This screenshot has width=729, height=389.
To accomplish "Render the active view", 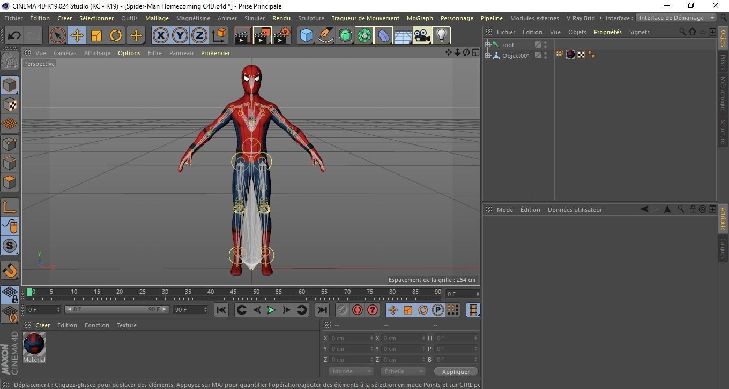I will click(x=242, y=36).
